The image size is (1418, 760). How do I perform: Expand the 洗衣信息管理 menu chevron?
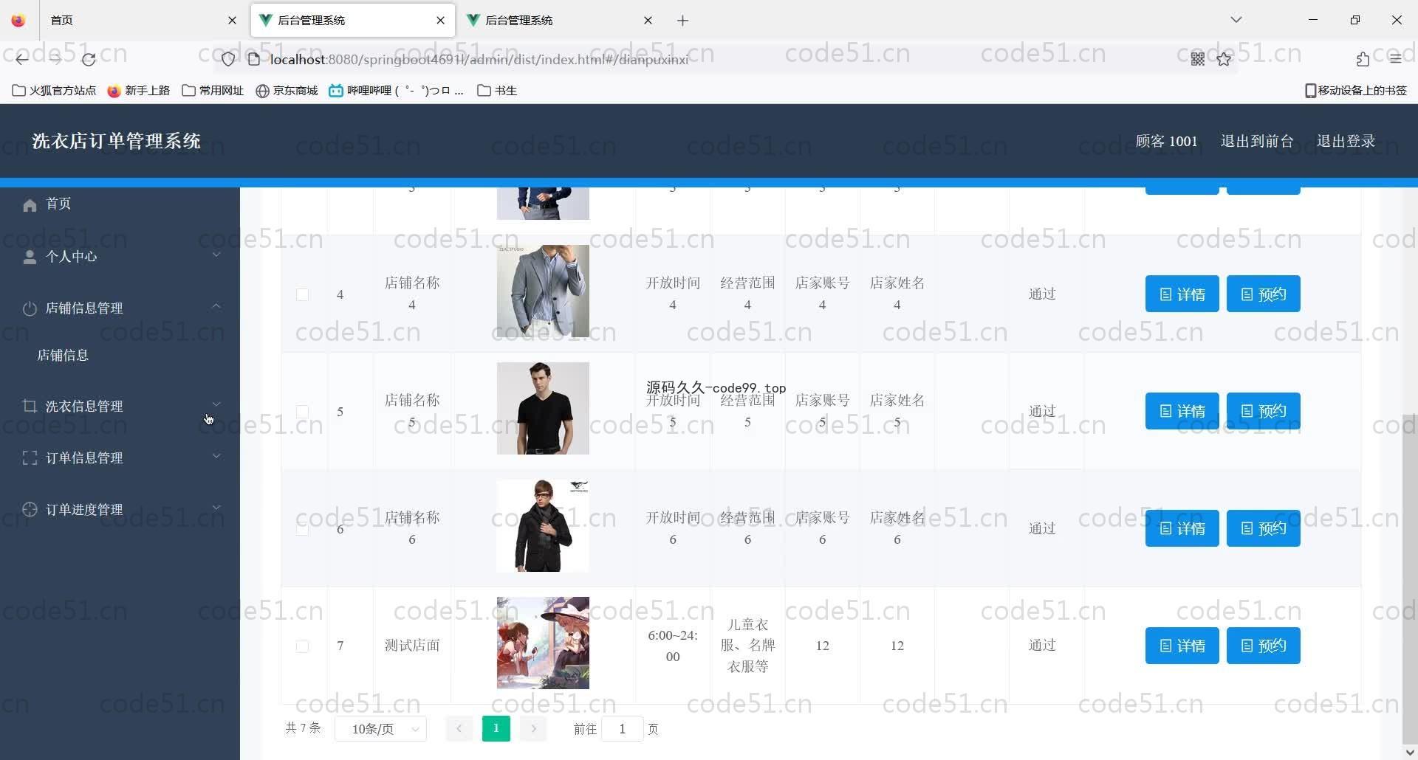click(x=216, y=404)
